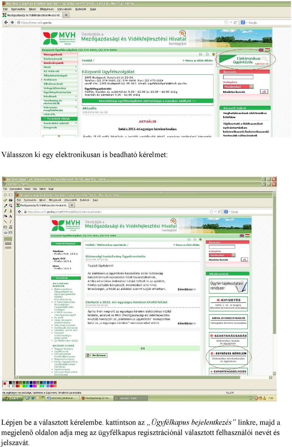
Task: Choose the middle fill style option in Paint
Action: pos(8,243)
